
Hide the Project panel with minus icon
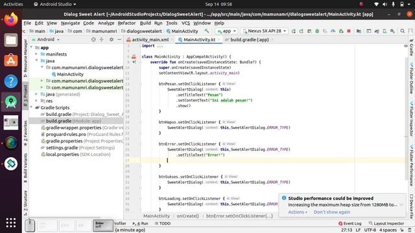pyautogui.click(x=119, y=39)
